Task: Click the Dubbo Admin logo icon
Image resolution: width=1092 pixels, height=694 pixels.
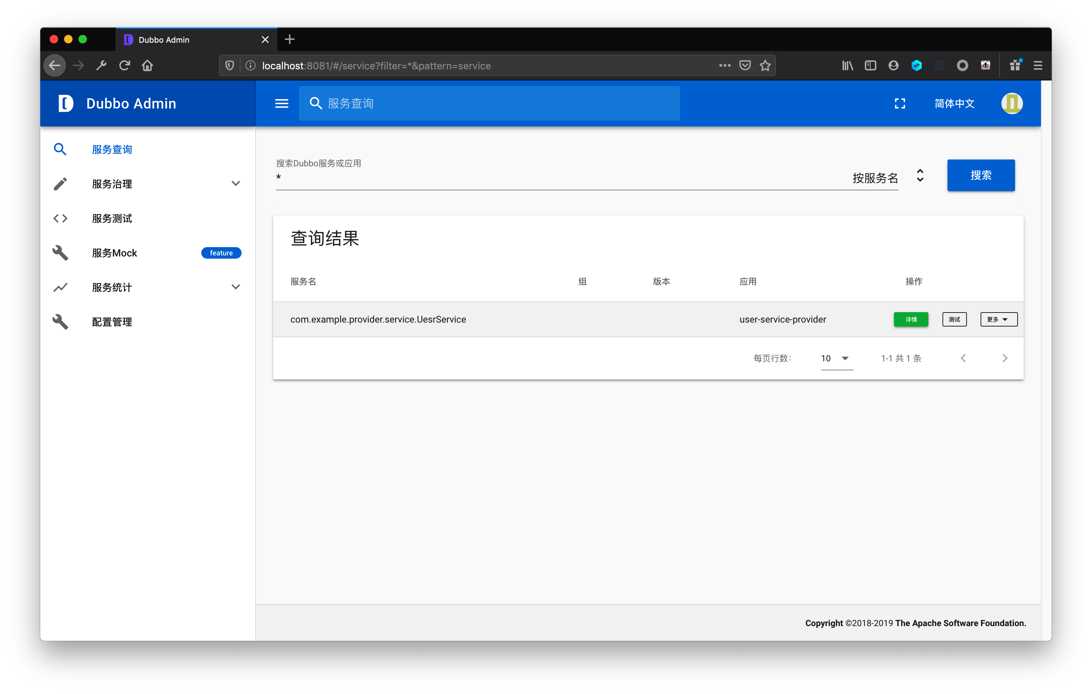Action: [66, 103]
